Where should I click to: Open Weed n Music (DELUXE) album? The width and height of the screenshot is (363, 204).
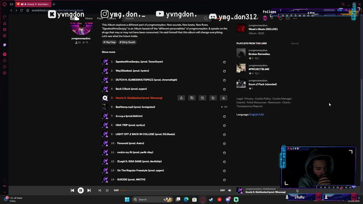pos(263,29)
